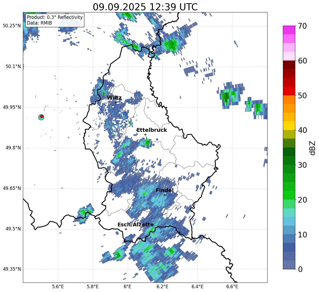Viewport: 319px width, 292px height.
Task: Click the 50.1°N latitude label
Action: click(x=13, y=67)
